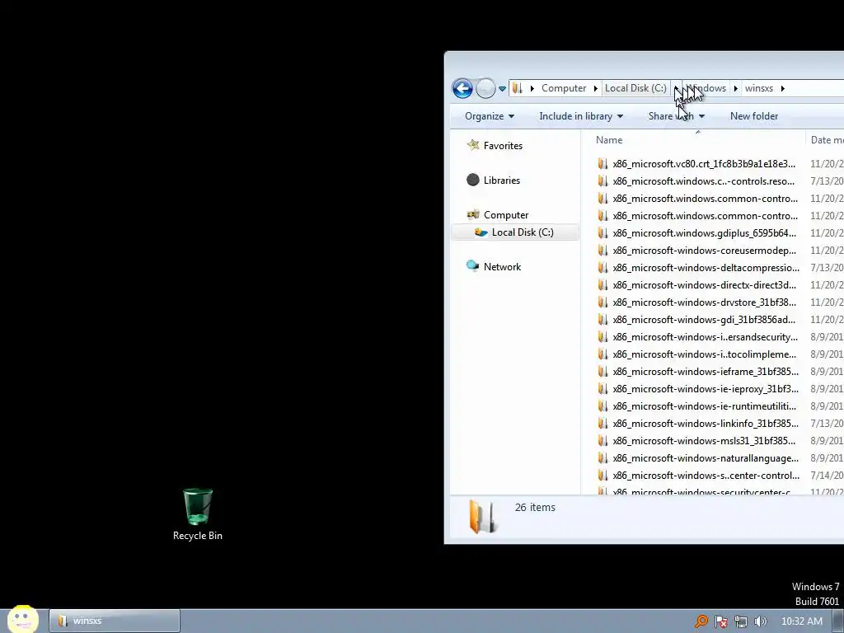Open the Share with dropdown arrow
This screenshot has height=633, width=844.
(x=702, y=116)
